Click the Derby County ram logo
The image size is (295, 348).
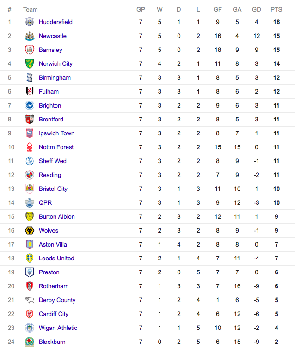[30, 300]
